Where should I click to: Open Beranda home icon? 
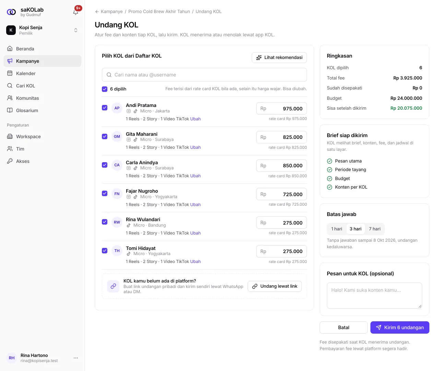pyautogui.click(x=10, y=49)
